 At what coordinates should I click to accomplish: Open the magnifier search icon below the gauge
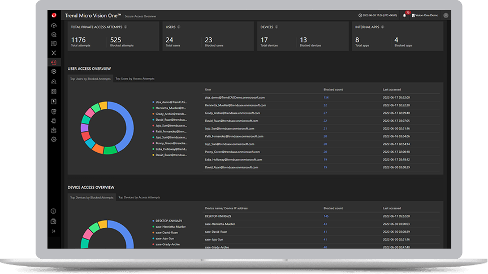click(x=54, y=34)
